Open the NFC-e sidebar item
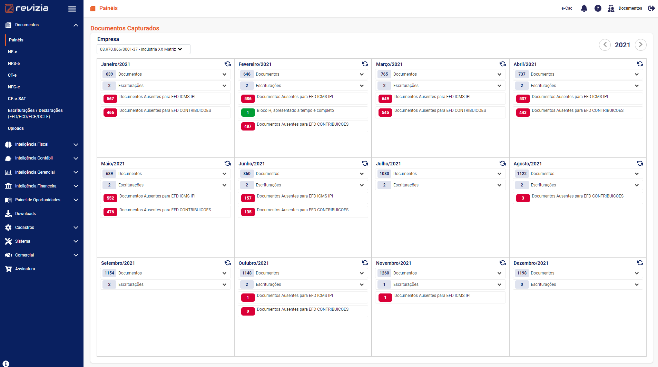Screen dimensions: 658x367 (x=14, y=87)
